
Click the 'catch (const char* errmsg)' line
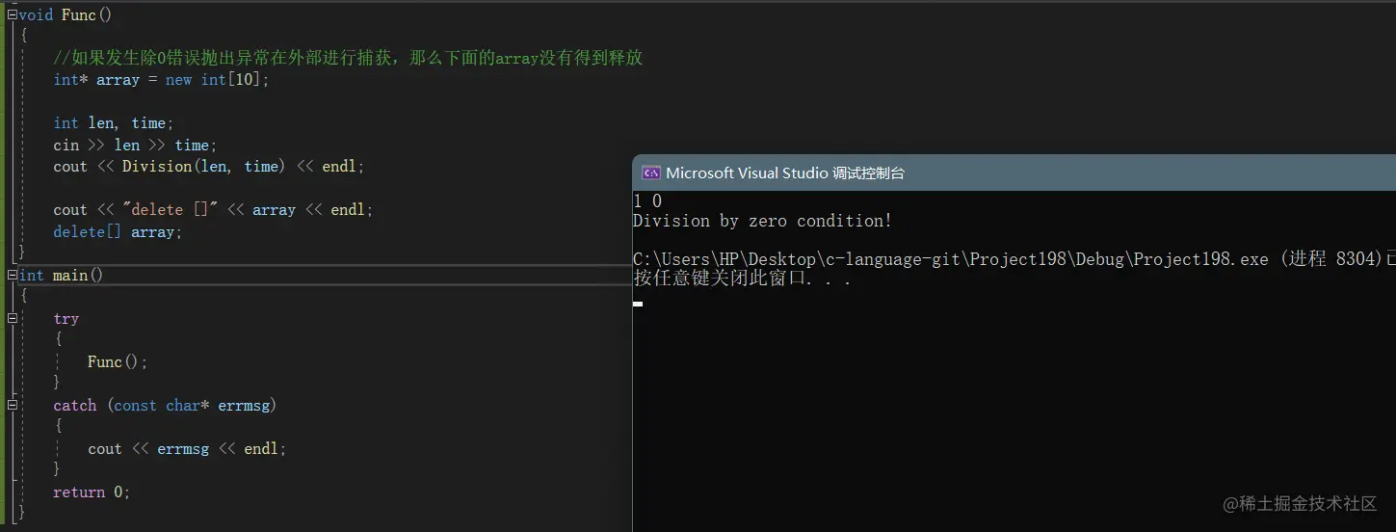coord(165,406)
